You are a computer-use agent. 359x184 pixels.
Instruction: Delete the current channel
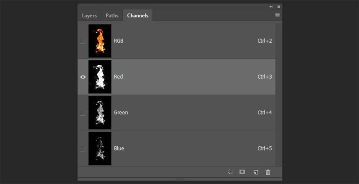pos(268,172)
